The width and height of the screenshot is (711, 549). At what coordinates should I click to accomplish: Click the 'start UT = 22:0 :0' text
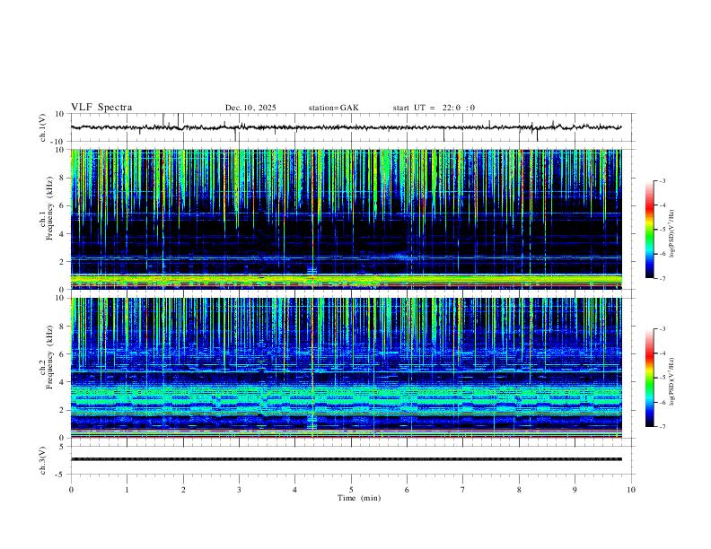(x=434, y=108)
